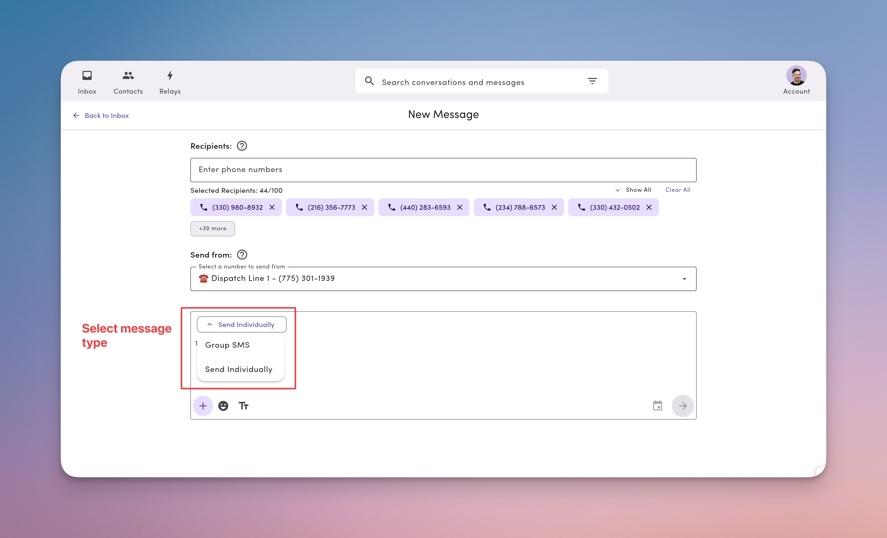Open the Send Individually message type dropdown
The height and width of the screenshot is (538, 887).
pyautogui.click(x=241, y=324)
